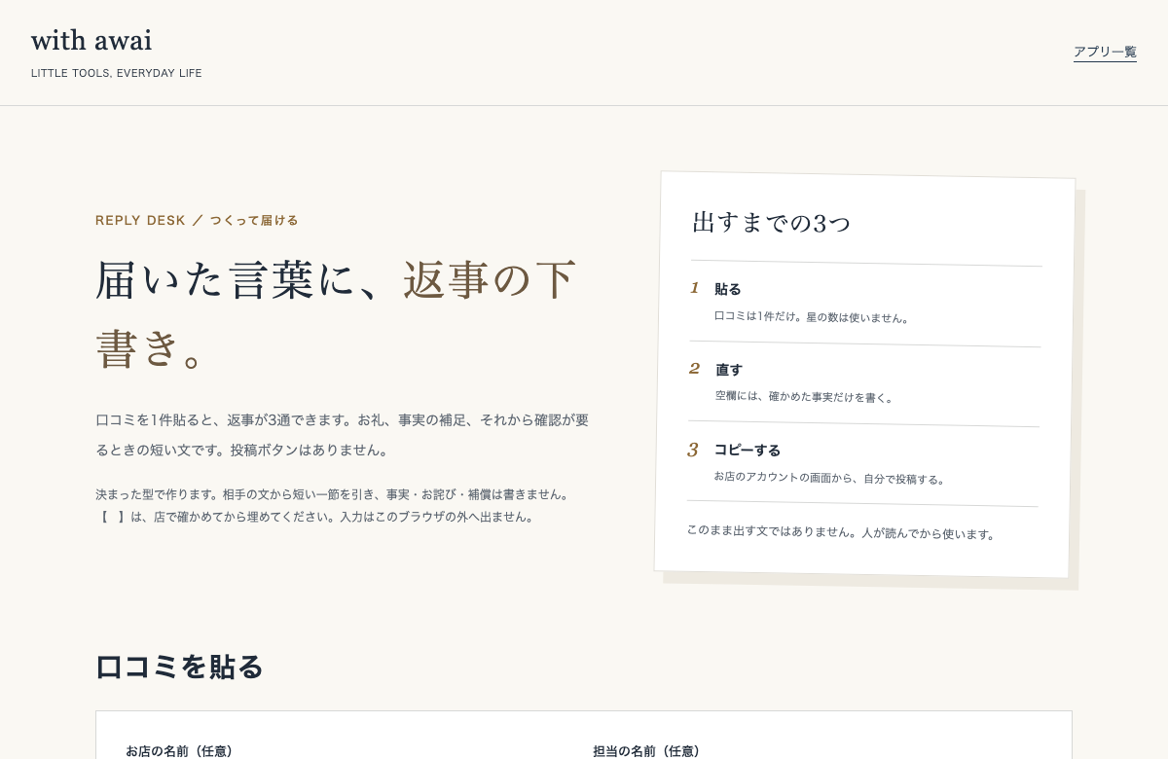Viewport: 1168px width, 759px height.
Task: Click step 1 heading 貼る
Action: tap(727, 289)
